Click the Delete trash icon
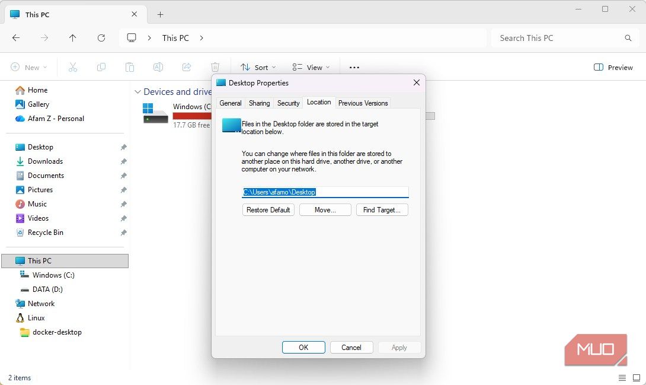The image size is (646, 385). click(215, 67)
